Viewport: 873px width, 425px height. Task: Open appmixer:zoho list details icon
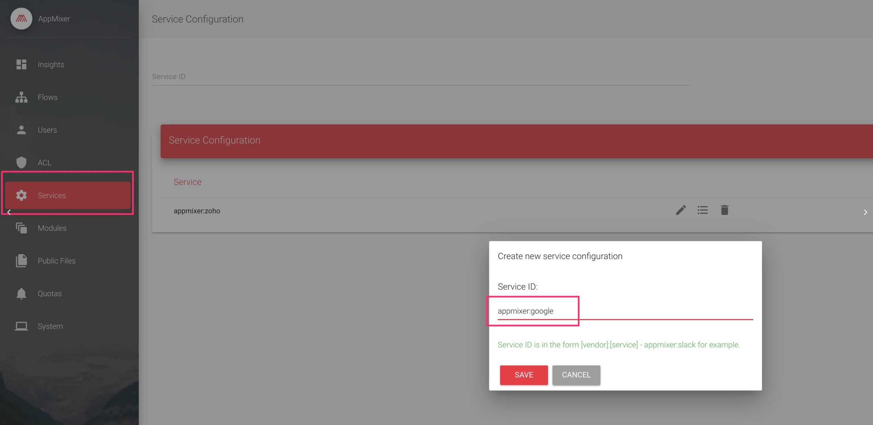[702, 210]
